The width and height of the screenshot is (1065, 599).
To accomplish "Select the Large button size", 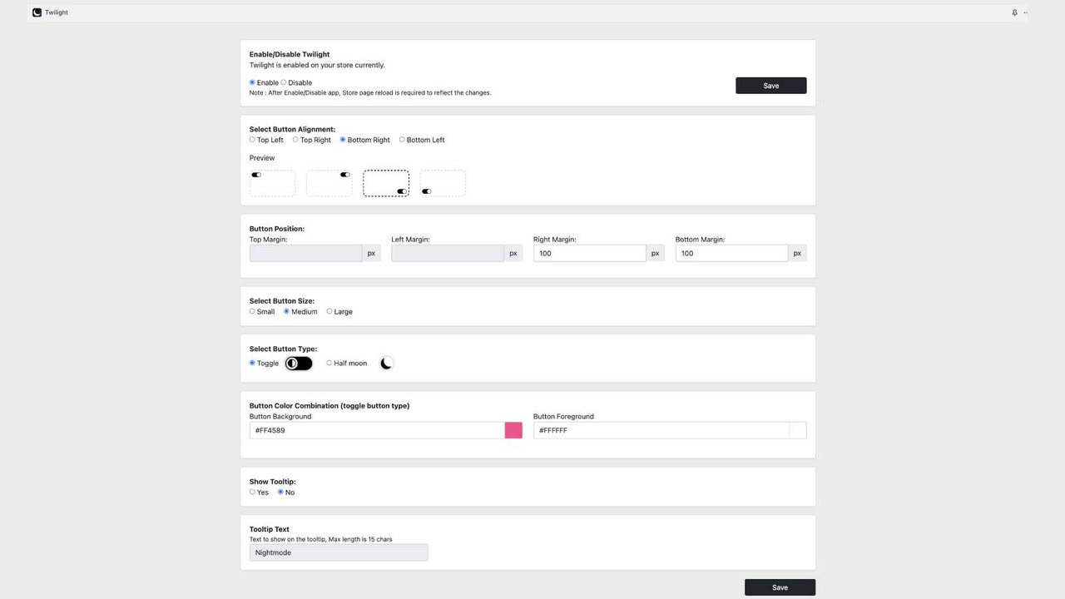I will point(329,311).
